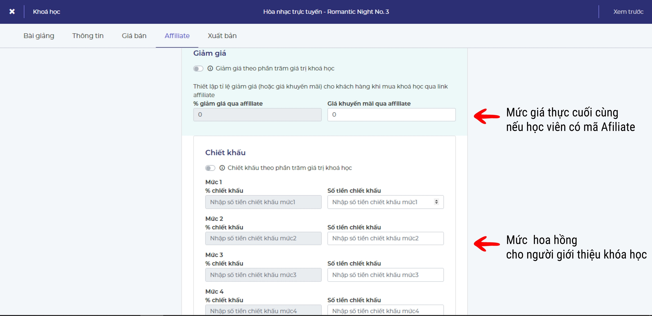Screen dimensions: 652x316
Task: Click info icon beside Chiết khấu toggle
Action: 222,168
